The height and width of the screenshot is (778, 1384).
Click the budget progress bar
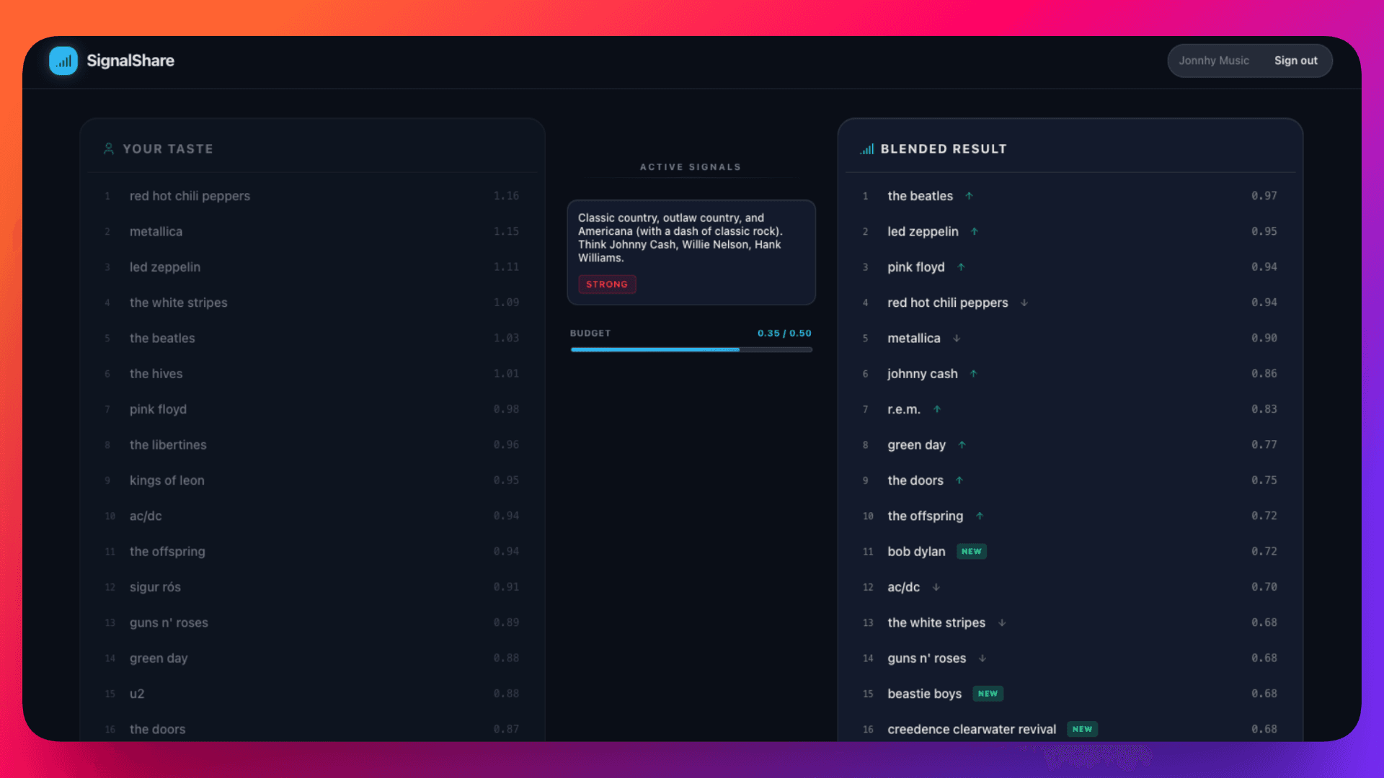pyautogui.click(x=691, y=349)
